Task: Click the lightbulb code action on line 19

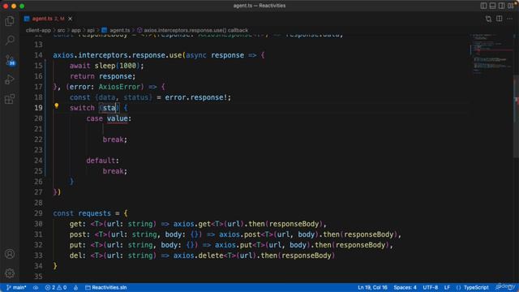Action: tap(57, 106)
